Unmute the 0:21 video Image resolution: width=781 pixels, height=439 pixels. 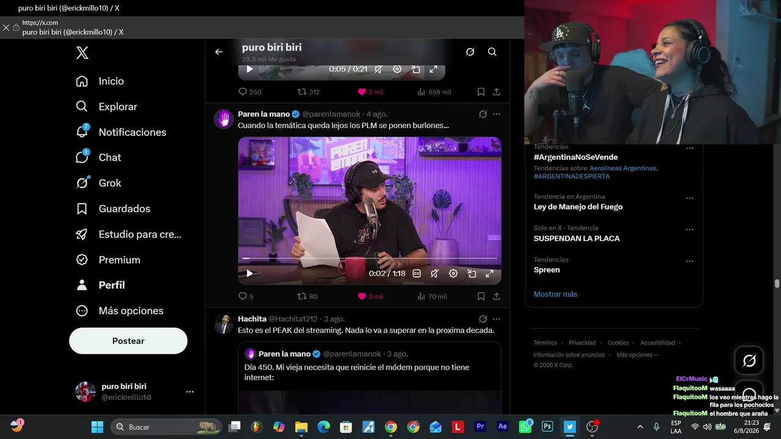[378, 70]
